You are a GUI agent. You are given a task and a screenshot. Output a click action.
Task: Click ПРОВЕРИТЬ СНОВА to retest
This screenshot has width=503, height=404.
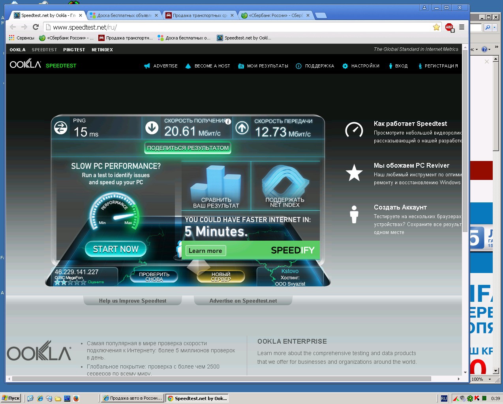click(154, 277)
